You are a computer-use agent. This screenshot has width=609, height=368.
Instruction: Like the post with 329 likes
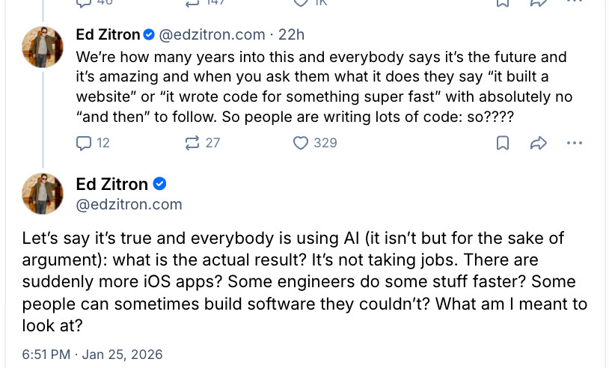[x=301, y=143]
